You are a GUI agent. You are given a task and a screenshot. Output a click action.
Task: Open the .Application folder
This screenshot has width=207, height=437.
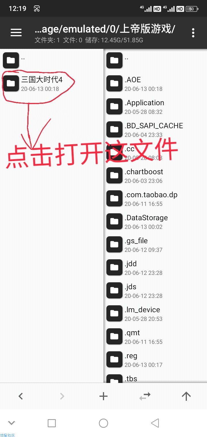155,106
